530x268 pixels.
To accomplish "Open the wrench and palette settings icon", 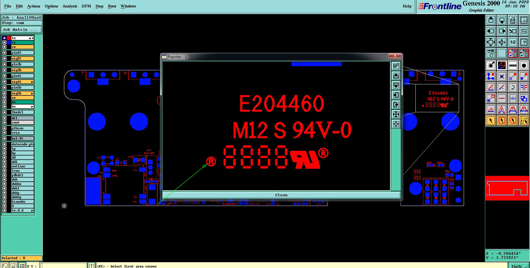I will (x=491, y=53).
